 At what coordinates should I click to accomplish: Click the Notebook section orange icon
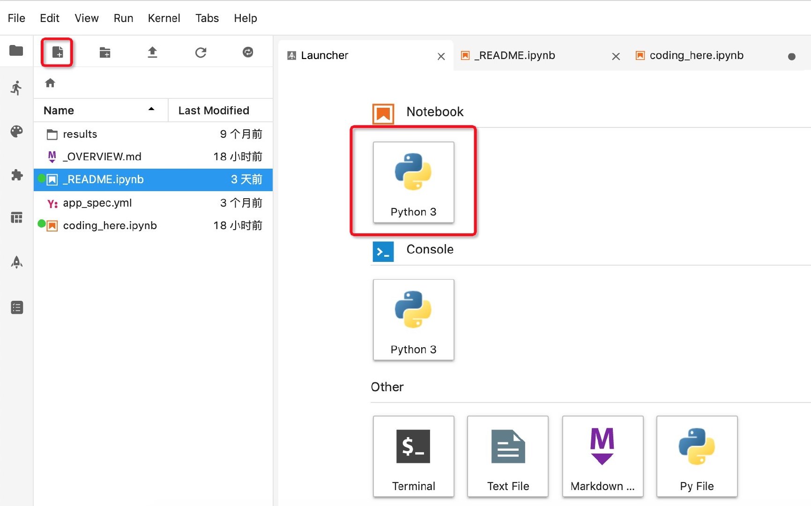click(x=383, y=114)
